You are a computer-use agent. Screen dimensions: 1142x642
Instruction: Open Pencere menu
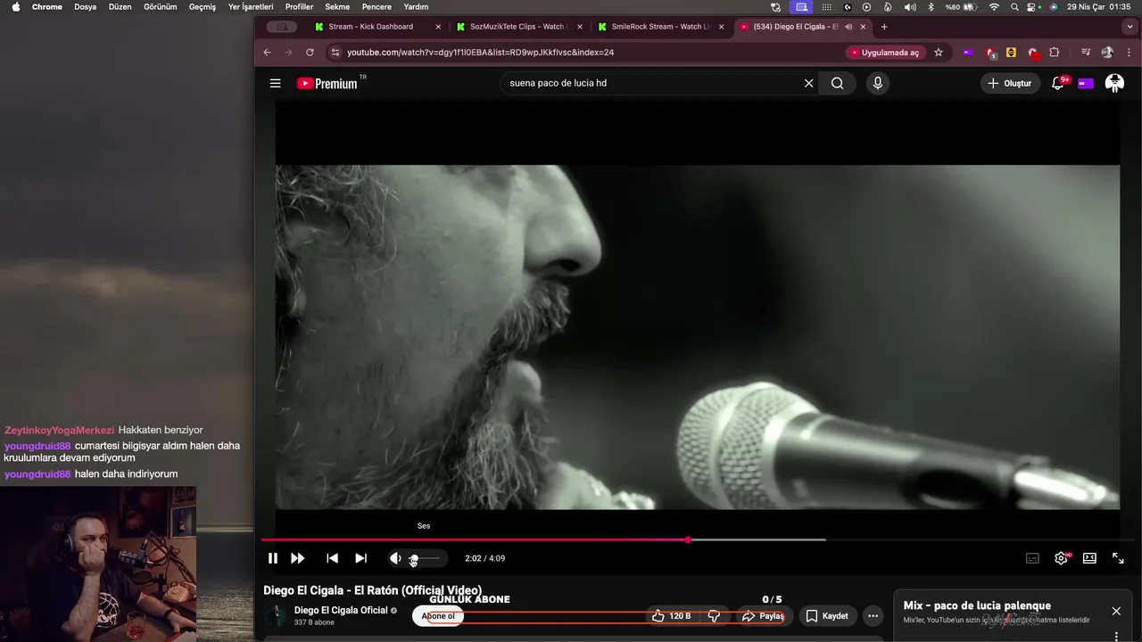(x=377, y=6)
